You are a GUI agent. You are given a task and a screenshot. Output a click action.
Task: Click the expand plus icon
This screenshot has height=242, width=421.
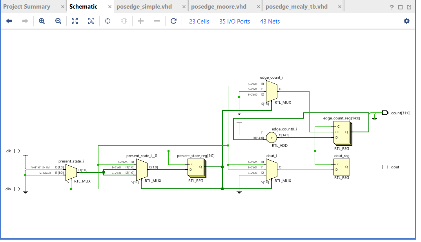[140, 21]
